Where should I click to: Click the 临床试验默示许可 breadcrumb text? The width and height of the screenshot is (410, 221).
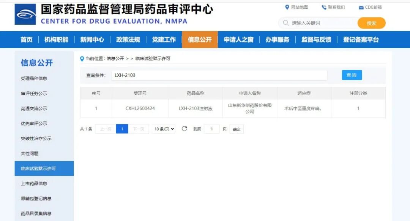click(153, 59)
